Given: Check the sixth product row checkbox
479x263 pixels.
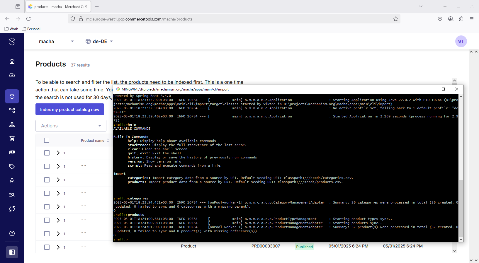Looking at the screenshot, I should 47,220.
